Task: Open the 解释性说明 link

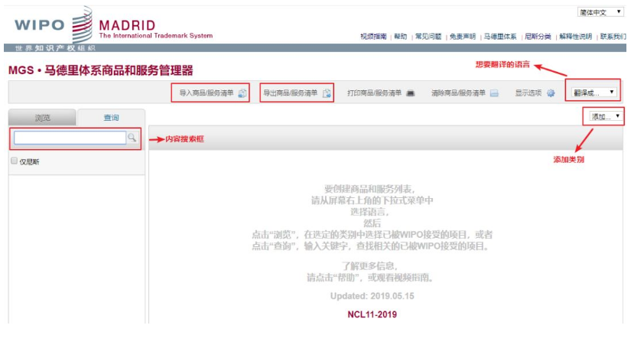Action: point(575,37)
